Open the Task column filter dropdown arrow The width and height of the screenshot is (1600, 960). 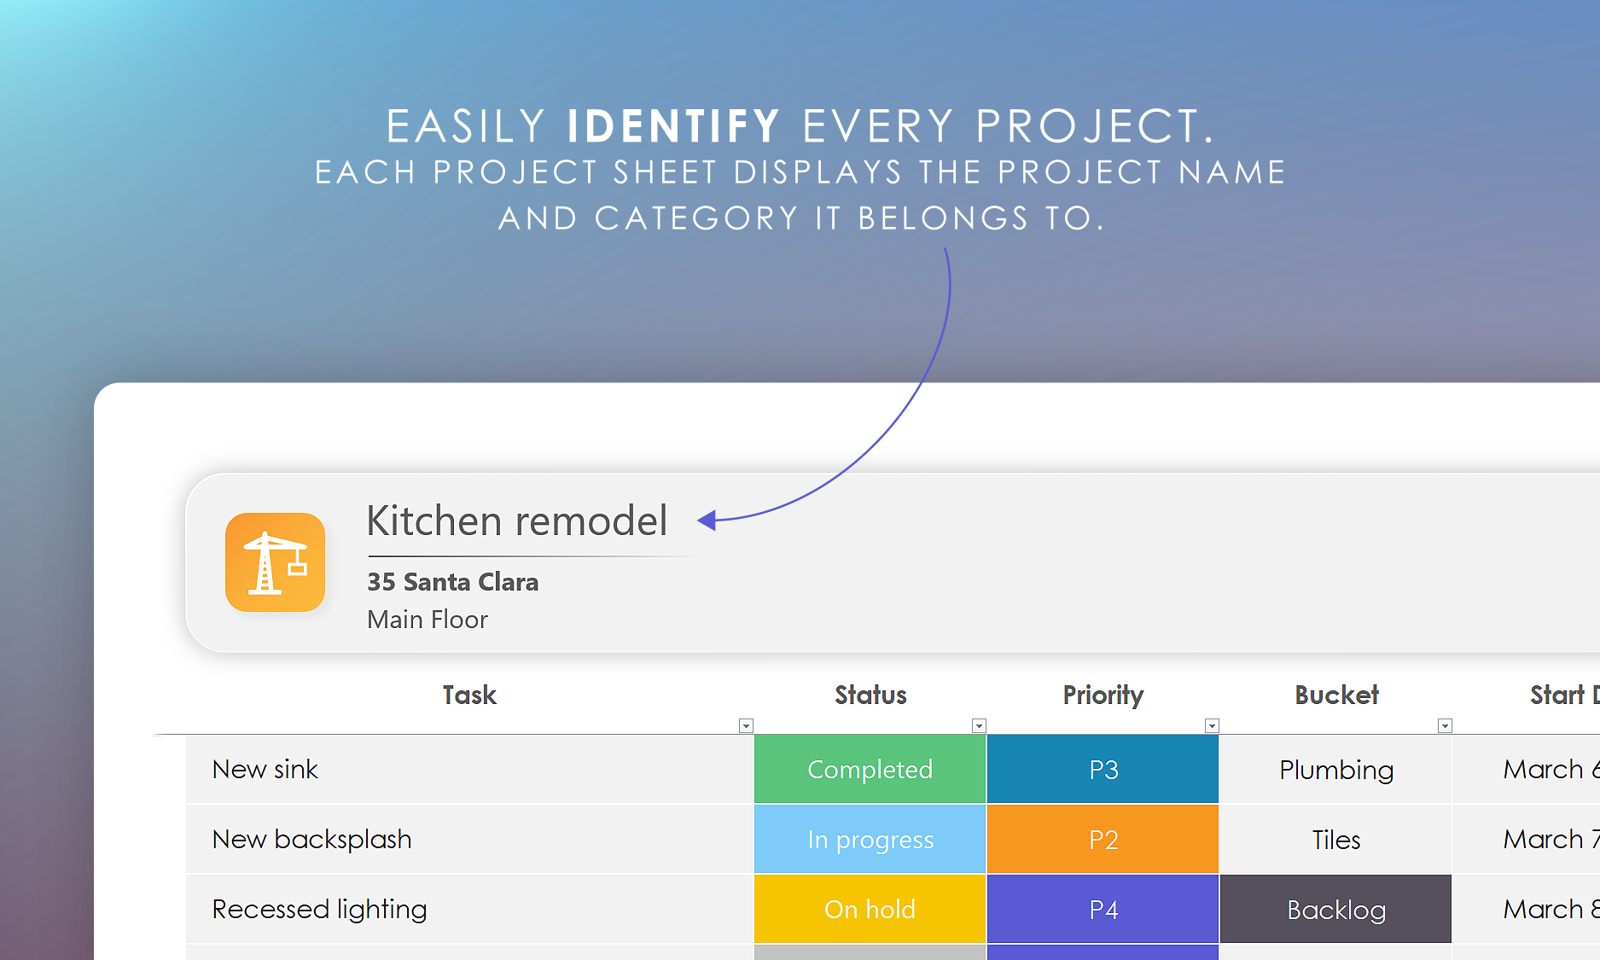click(746, 725)
